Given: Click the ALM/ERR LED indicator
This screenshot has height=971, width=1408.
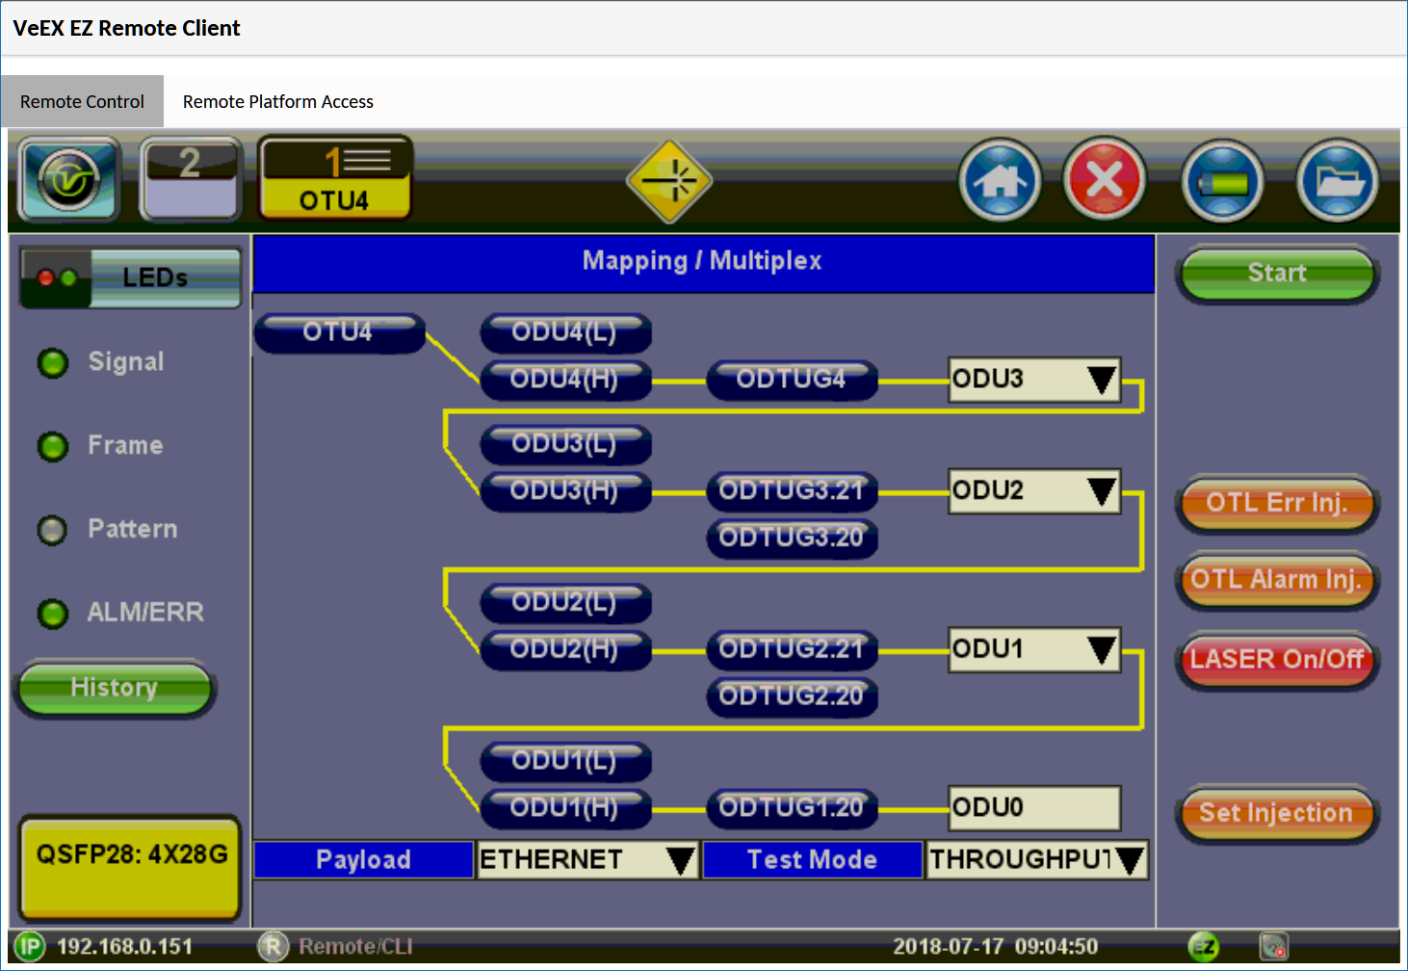Looking at the screenshot, I should [x=53, y=613].
